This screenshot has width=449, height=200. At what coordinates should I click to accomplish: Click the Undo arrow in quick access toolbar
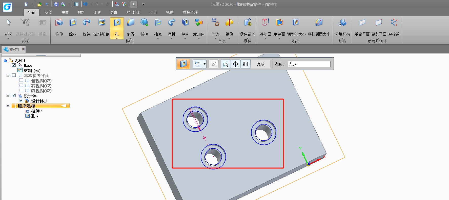[85, 4]
